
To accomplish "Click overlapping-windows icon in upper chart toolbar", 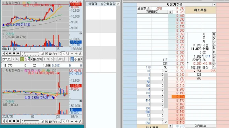I will (x=55, y=54).
